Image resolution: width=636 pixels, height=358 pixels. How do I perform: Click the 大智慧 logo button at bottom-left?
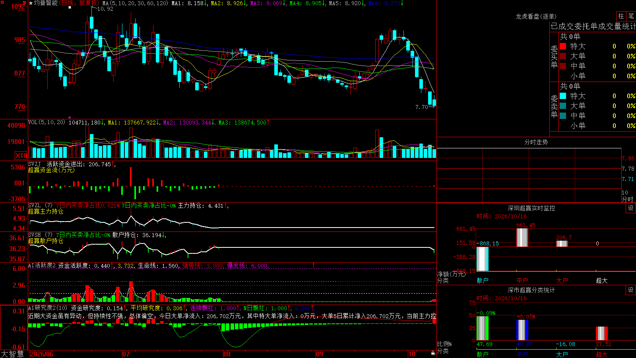[12, 354]
